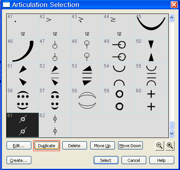Select articulation 60 plus sign
The height and width of the screenshot is (170, 180).
tap(151, 100)
